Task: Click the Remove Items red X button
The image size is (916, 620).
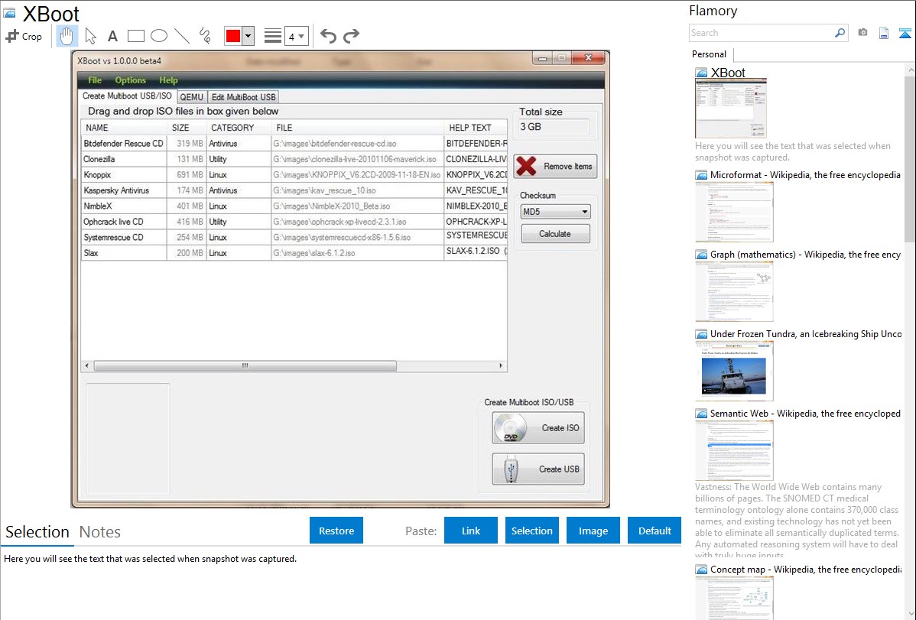Action: coord(555,166)
